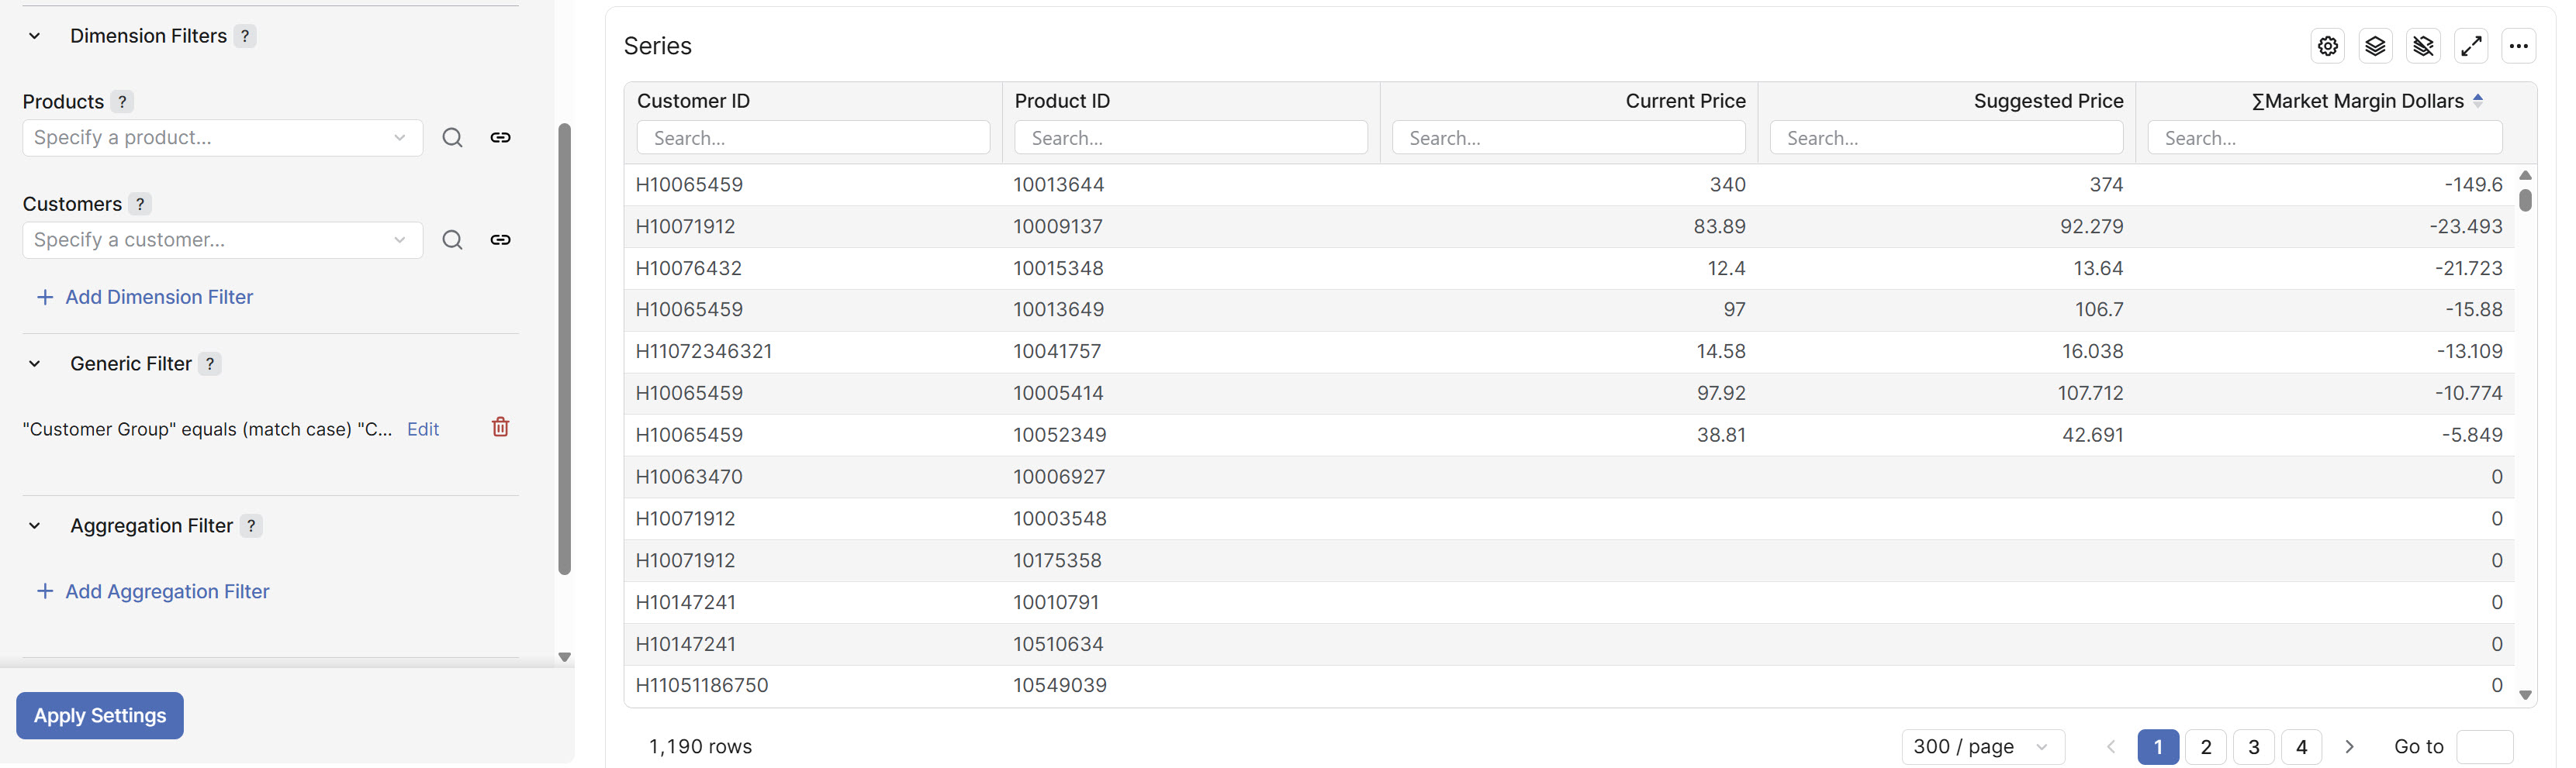Open the 300 / page size dropdown
The height and width of the screenshot is (768, 2576).
[1981, 747]
